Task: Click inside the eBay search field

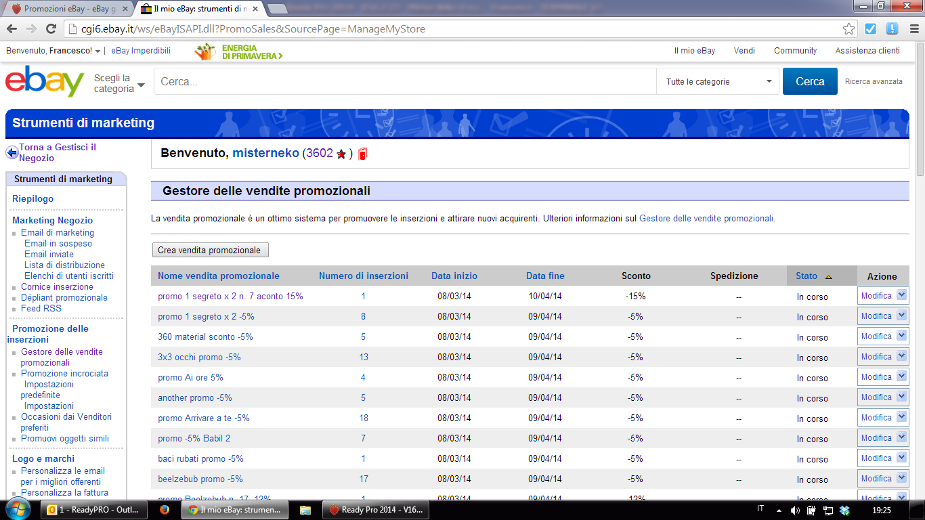Action: tap(405, 81)
